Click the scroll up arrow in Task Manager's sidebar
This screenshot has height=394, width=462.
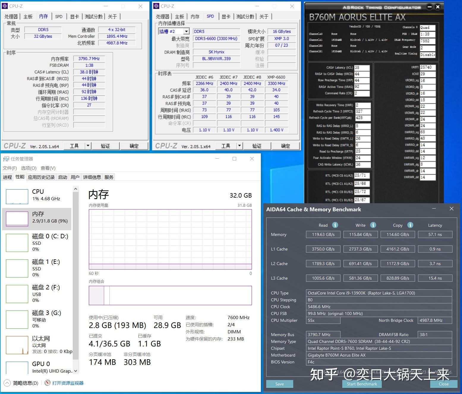coord(75,189)
